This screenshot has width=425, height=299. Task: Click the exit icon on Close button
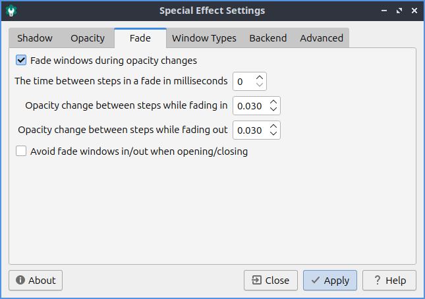256,281
